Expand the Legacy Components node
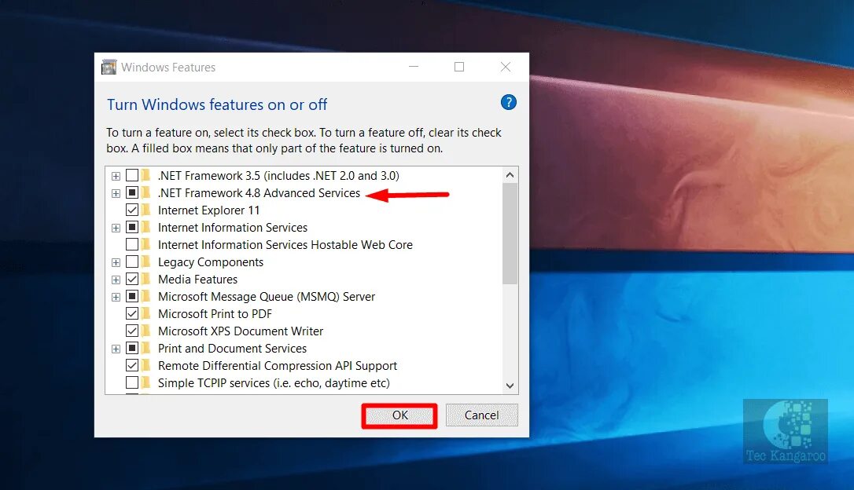This screenshot has width=854, height=490. (116, 263)
